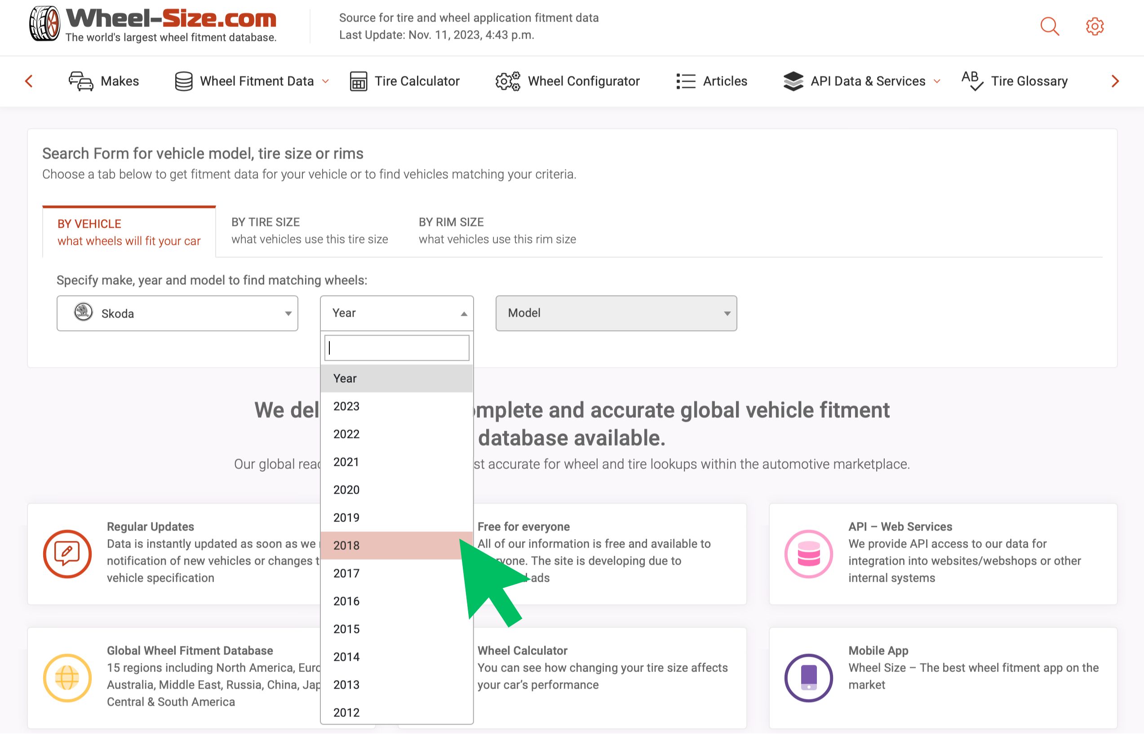Click the Regular Updates edit icon
1144x734 pixels.
coord(67,554)
